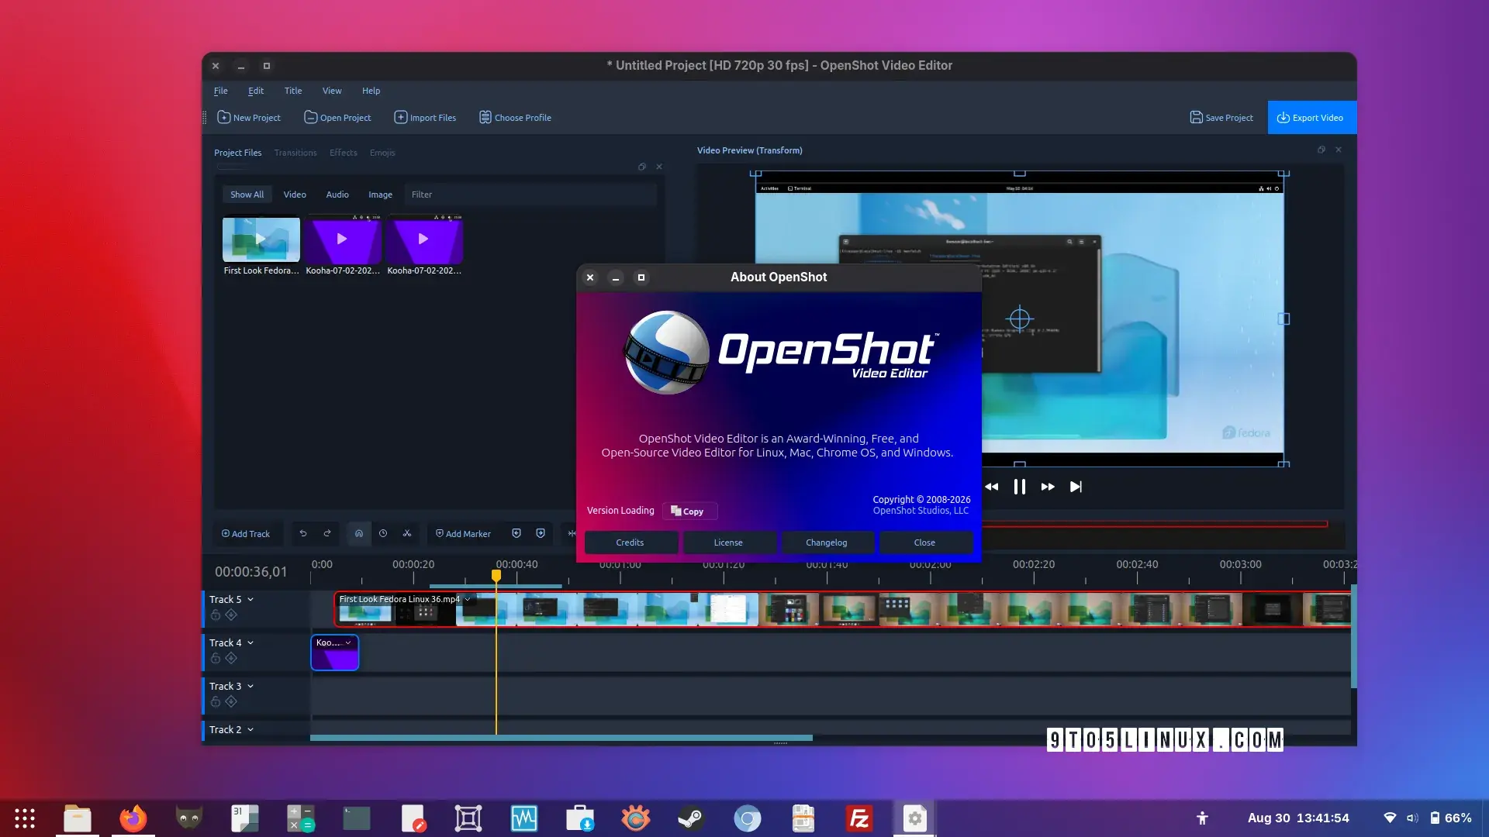Viewport: 1489px width, 837px height.
Task: Select the First Look Fedora file thumbnail
Action: [261, 239]
